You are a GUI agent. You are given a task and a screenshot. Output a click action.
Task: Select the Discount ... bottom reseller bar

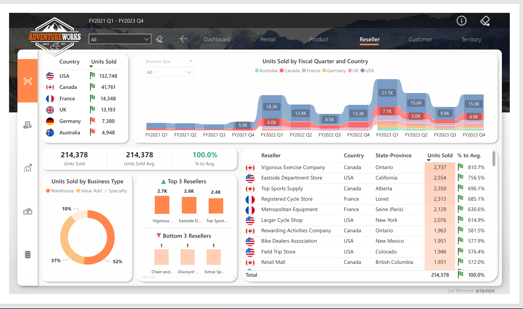pos(187,257)
